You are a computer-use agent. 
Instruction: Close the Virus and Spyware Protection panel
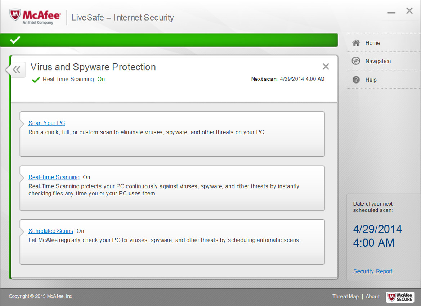coord(326,67)
